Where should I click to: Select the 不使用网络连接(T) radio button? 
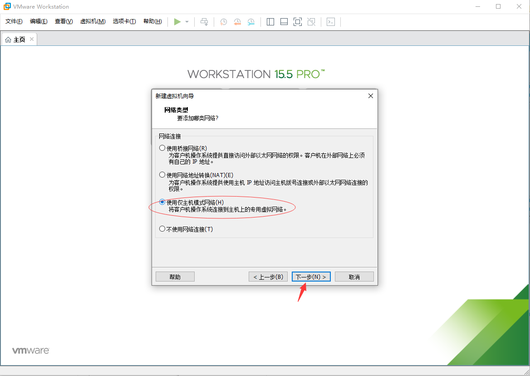162,229
